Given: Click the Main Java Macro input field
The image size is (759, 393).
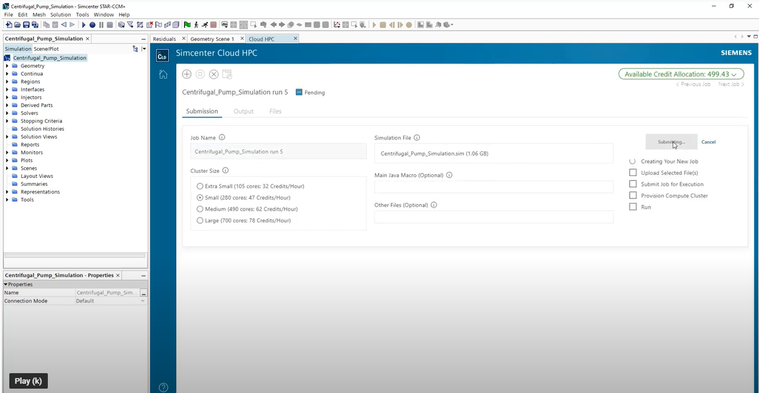Looking at the screenshot, I should point(493,187).
